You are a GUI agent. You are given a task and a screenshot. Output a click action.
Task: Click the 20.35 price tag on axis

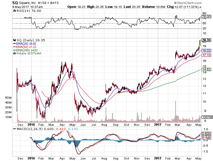[206, 40]
